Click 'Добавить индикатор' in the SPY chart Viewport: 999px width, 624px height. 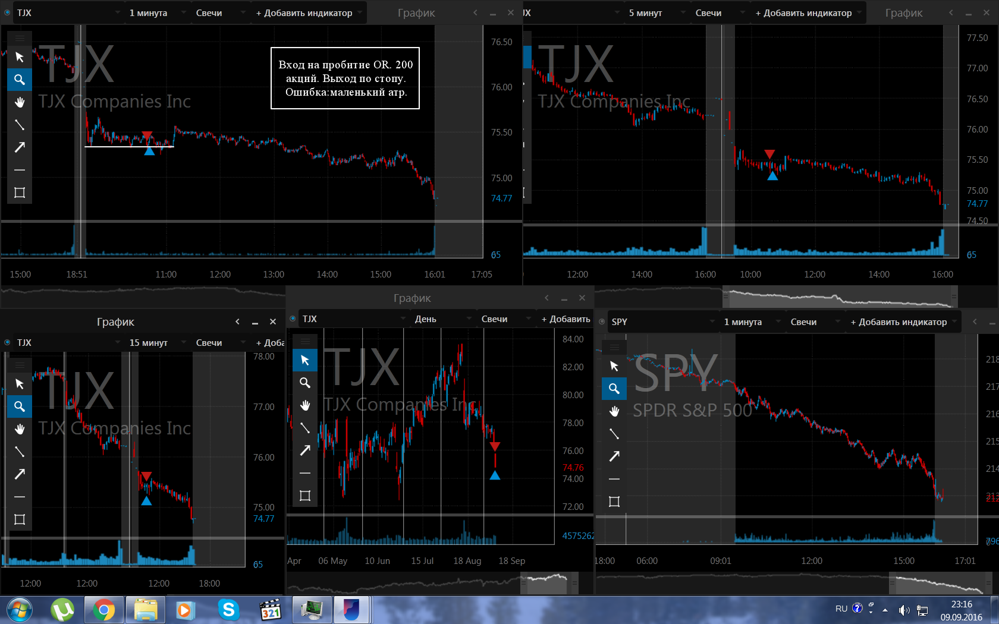click(903, 322)
